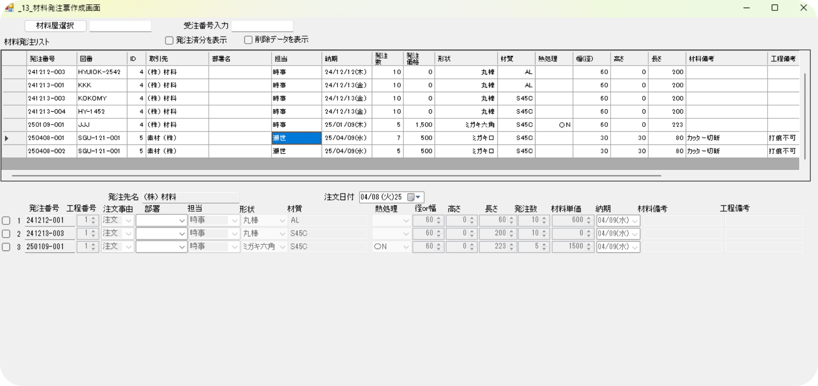This screenshot has height=386, width=818.
Task: Check the row 1 checkbox for 241212-001
Action: [x=6, y=221]
